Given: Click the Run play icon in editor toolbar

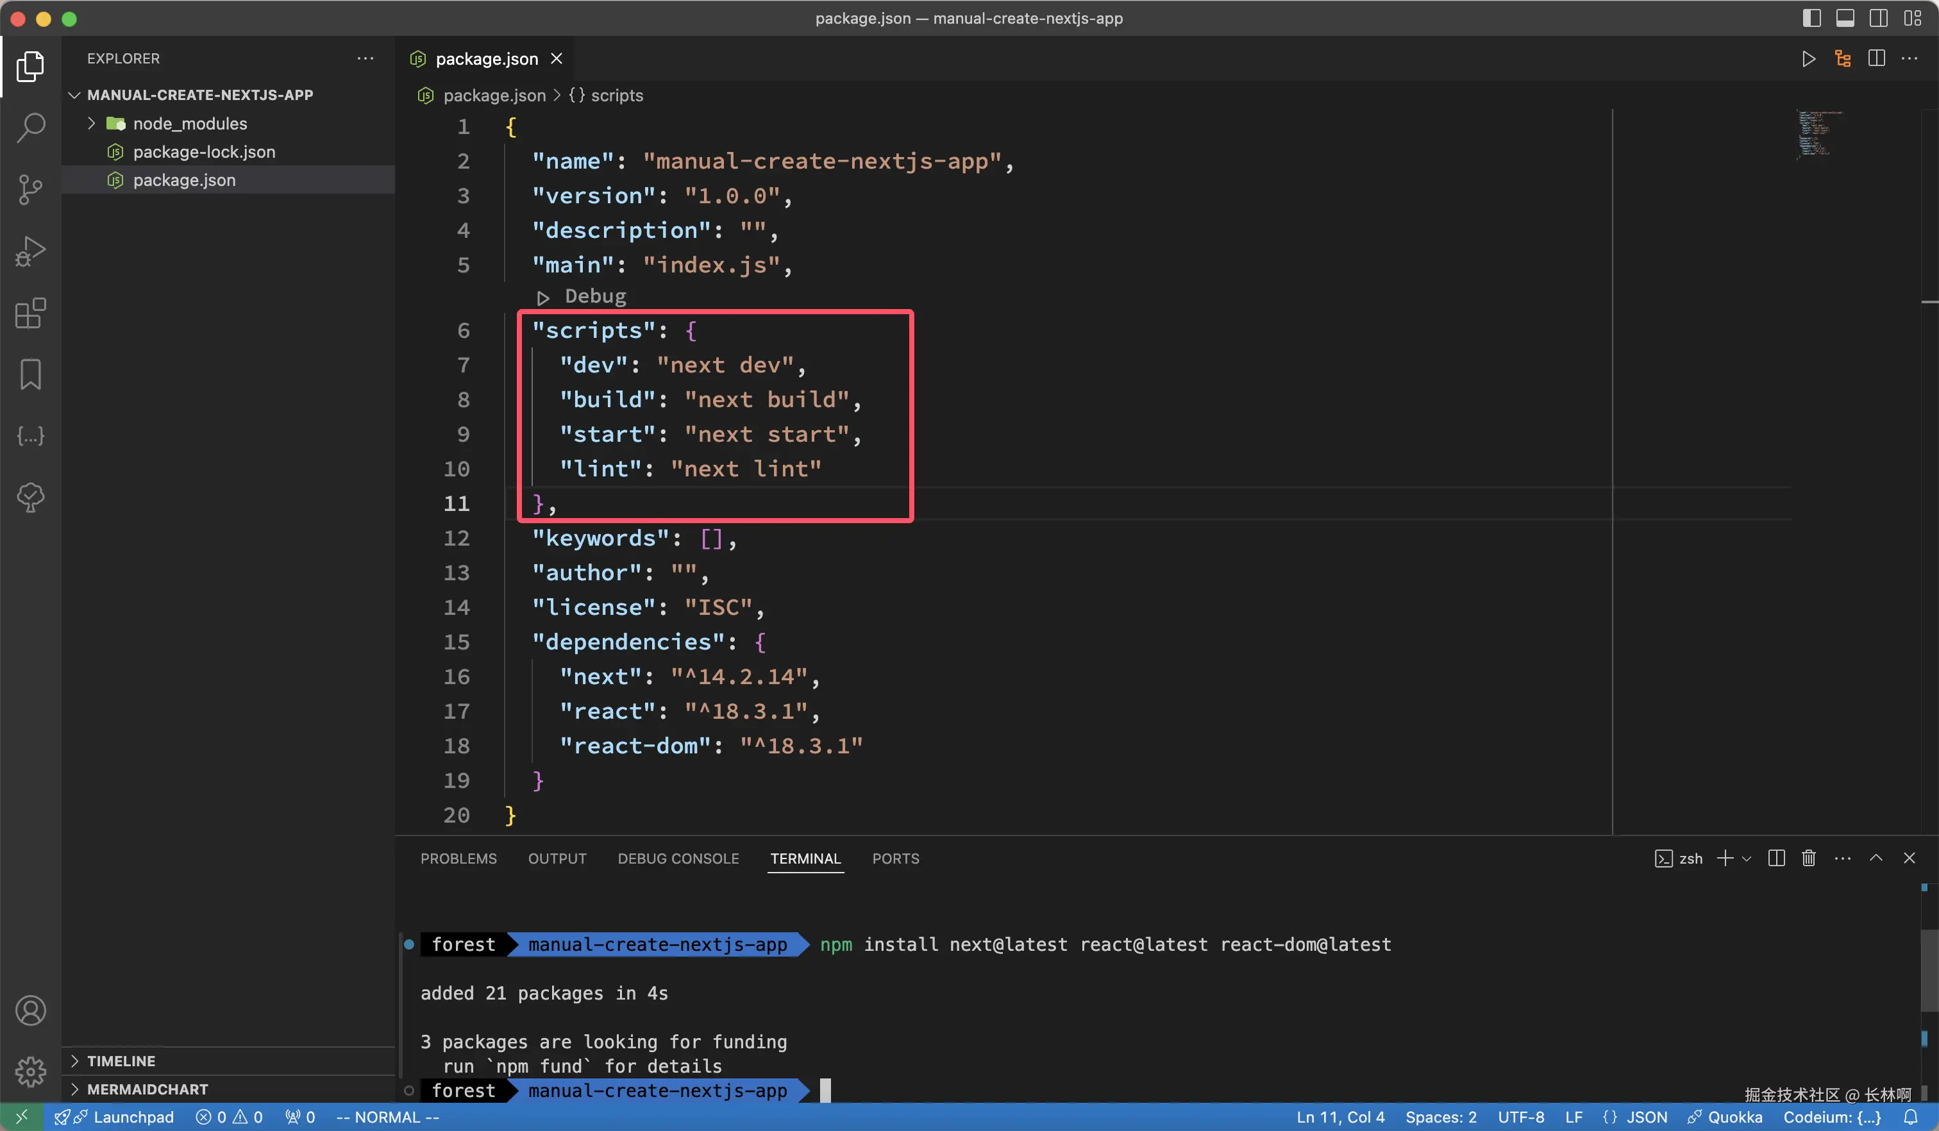Looking at the screenshot, I should pos(1808,59).
